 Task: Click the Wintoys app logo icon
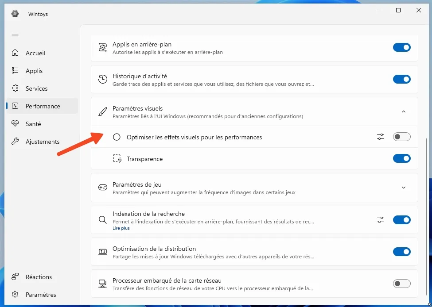15,14
